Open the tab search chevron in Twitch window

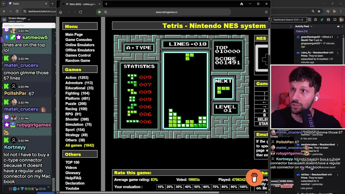[x=4, y=4]
